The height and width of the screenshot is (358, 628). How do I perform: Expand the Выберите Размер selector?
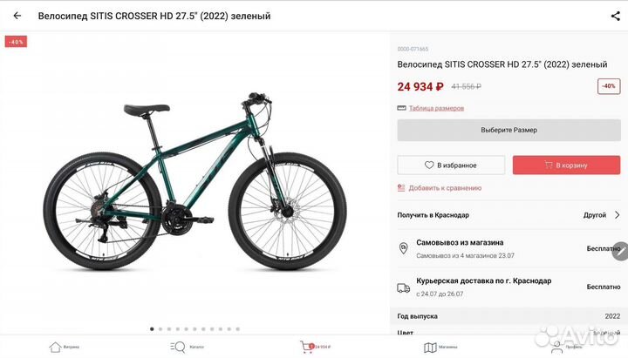509,130
